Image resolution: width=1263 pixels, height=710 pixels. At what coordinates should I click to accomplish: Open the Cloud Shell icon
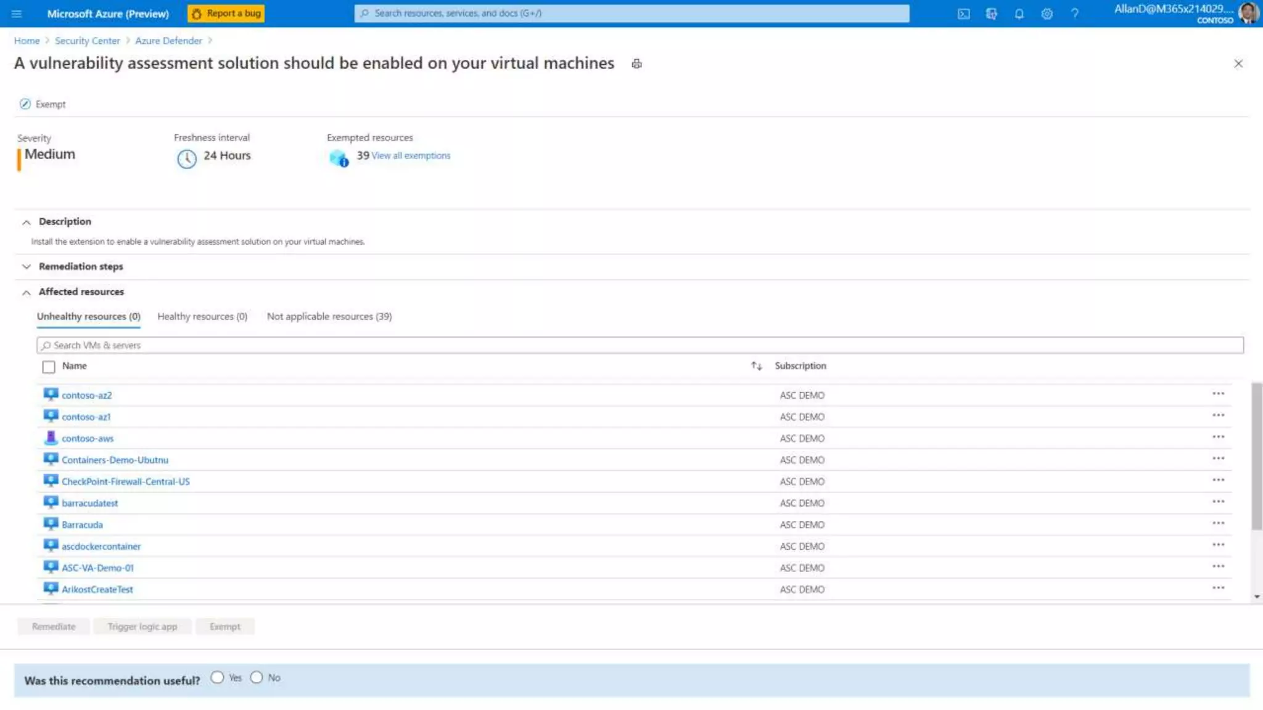[963, 14]
